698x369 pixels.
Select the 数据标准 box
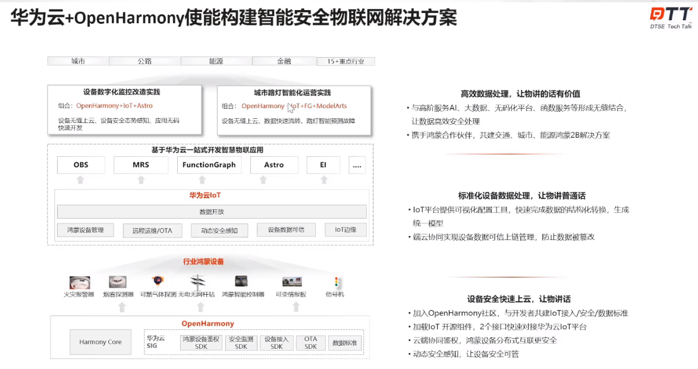345,343
